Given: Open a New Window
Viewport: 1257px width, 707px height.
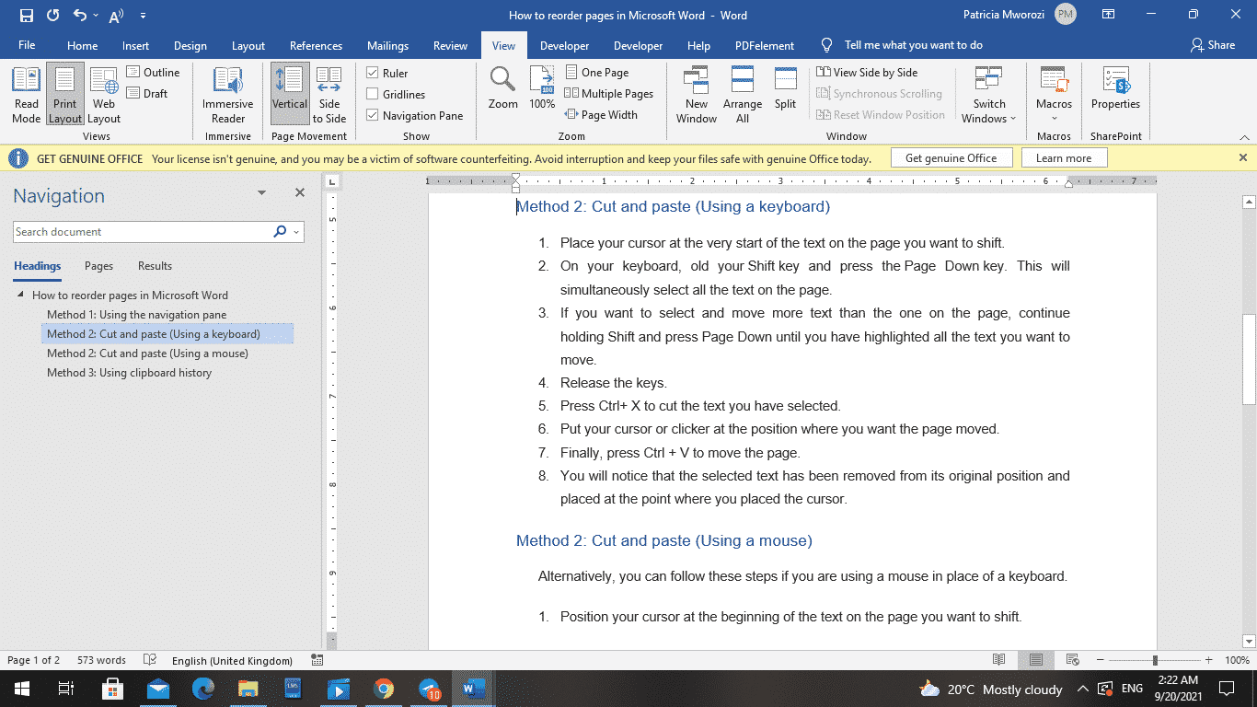Looking at the screenshot, I should (697, 94).
